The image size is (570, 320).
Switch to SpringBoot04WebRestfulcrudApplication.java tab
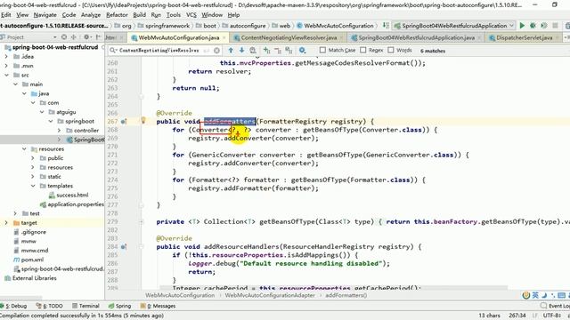416,37
